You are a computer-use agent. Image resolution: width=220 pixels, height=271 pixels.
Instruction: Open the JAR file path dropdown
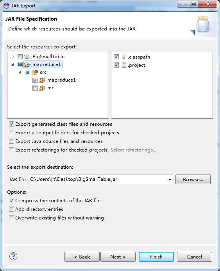[x=170, y=179]
